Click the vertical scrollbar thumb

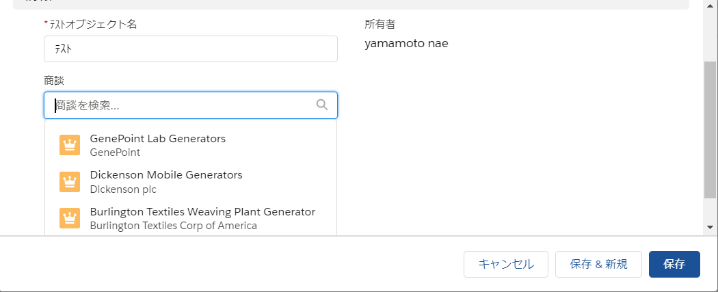(710, 129)
